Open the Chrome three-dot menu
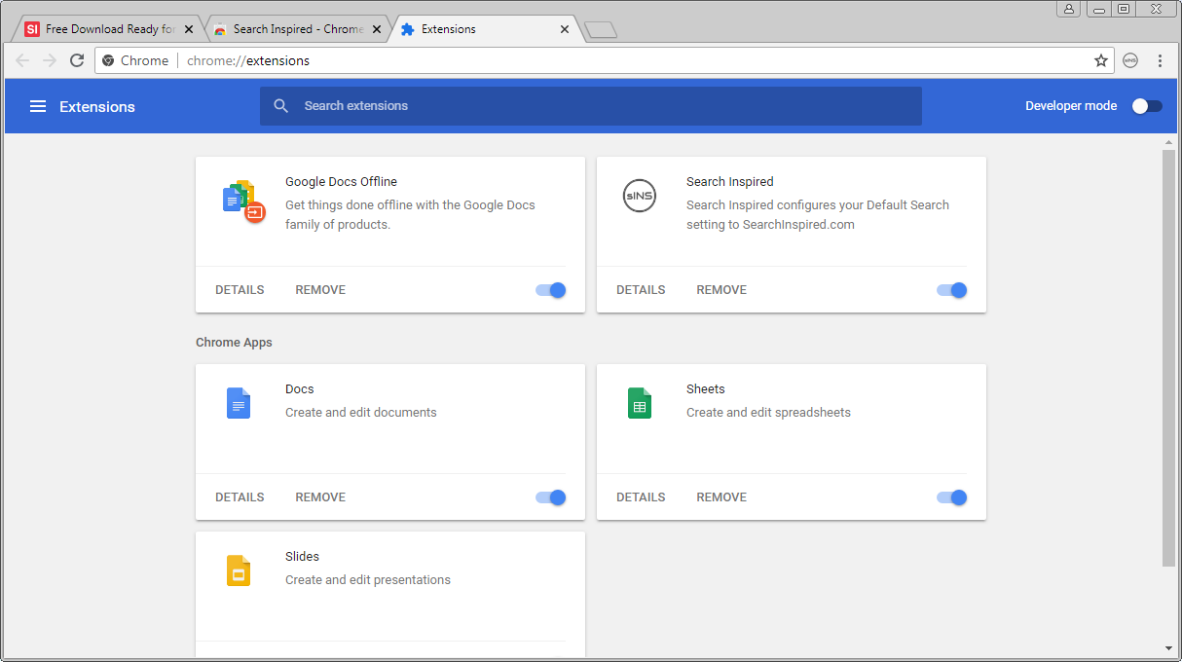 pos(1160,60)
